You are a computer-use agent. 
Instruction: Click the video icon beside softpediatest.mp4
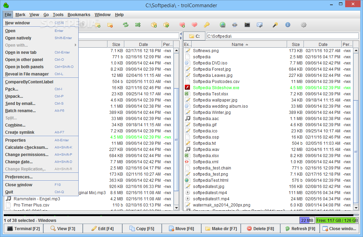188,193
